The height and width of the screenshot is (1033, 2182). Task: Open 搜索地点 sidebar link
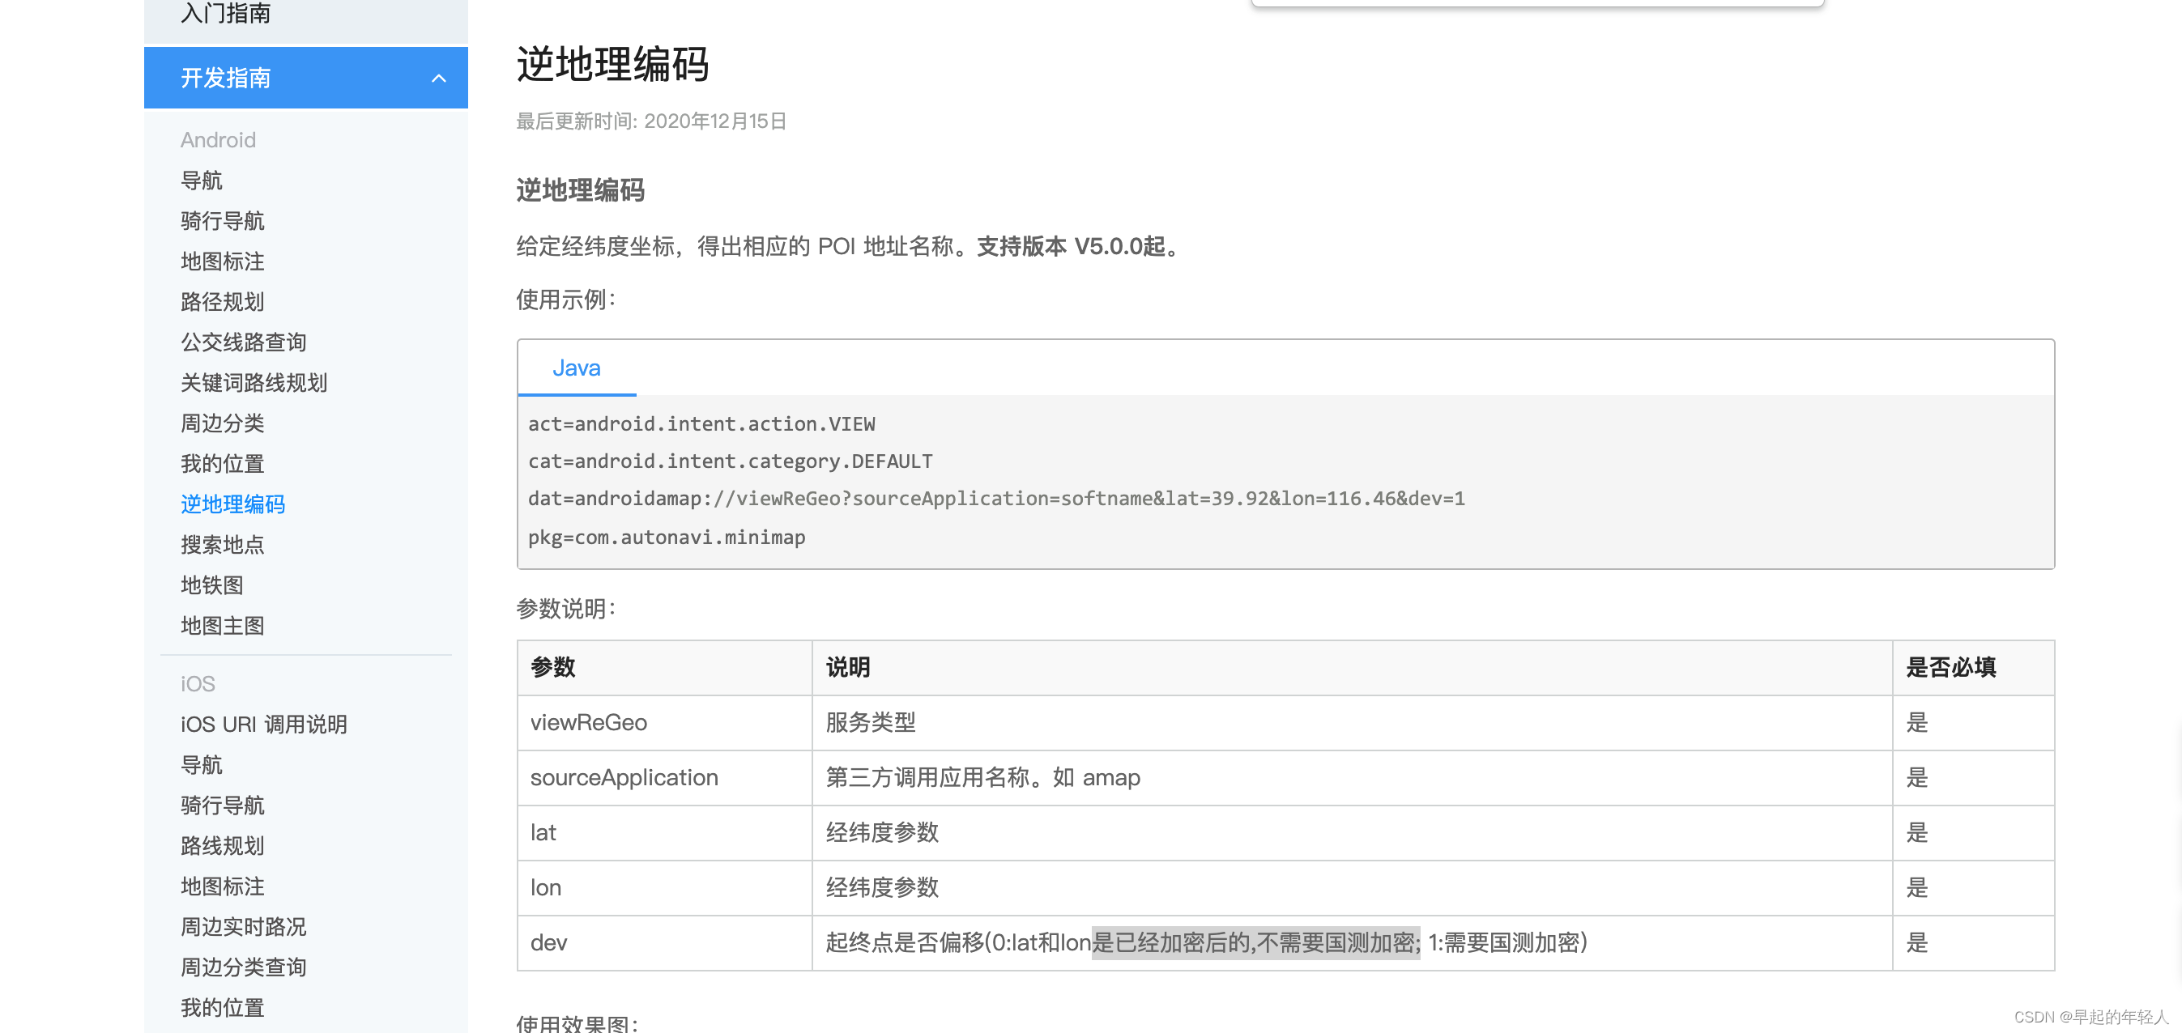222,545
